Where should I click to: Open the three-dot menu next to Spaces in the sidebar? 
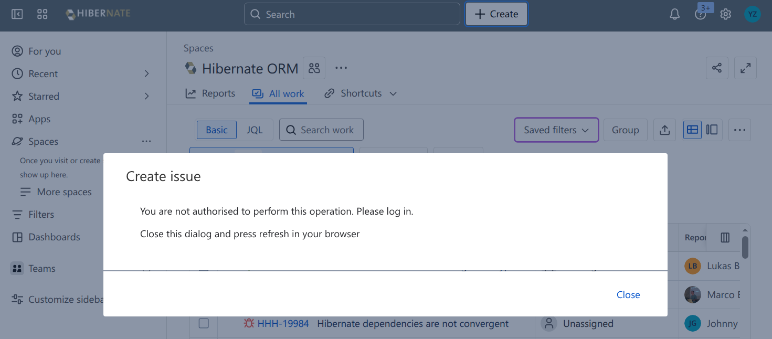click(146, 141)
